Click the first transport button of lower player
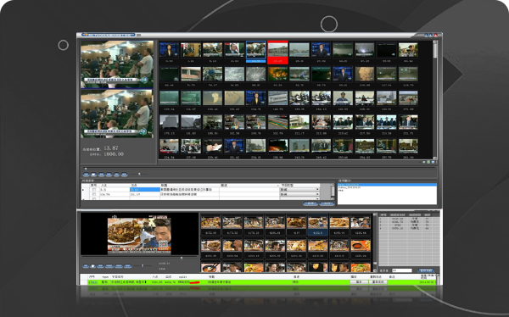509x317 pixels. tap(86, 266)
